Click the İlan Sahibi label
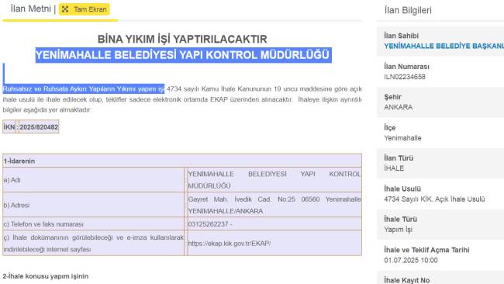This screenshot has width=504, height=284. [401, 36]
